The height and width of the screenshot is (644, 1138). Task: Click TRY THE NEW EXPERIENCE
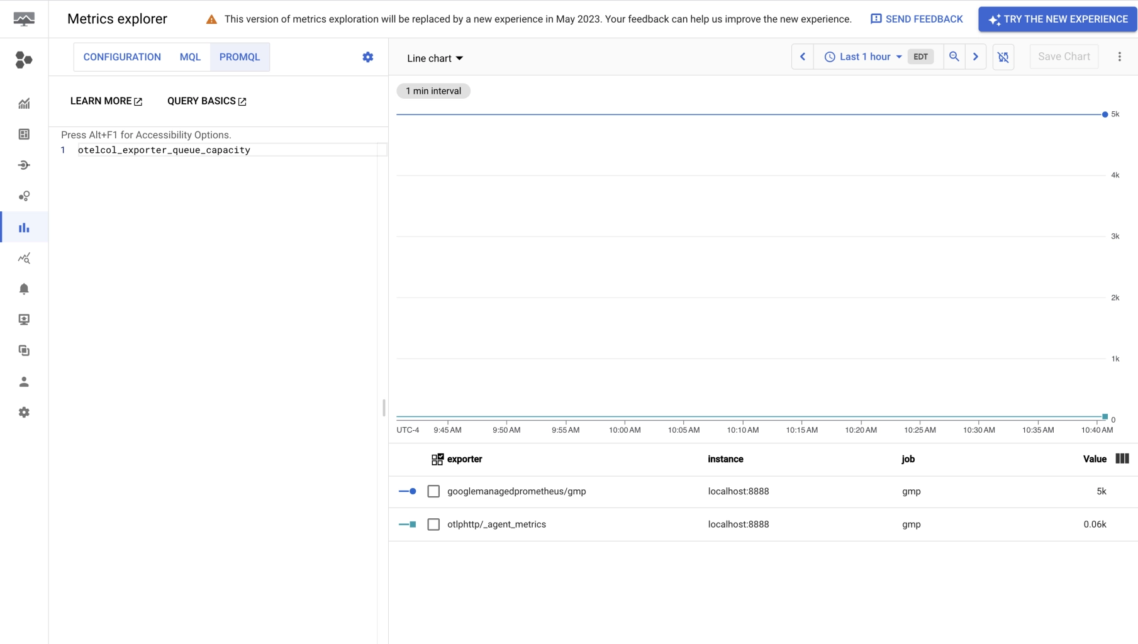[x=1057, y=19]
